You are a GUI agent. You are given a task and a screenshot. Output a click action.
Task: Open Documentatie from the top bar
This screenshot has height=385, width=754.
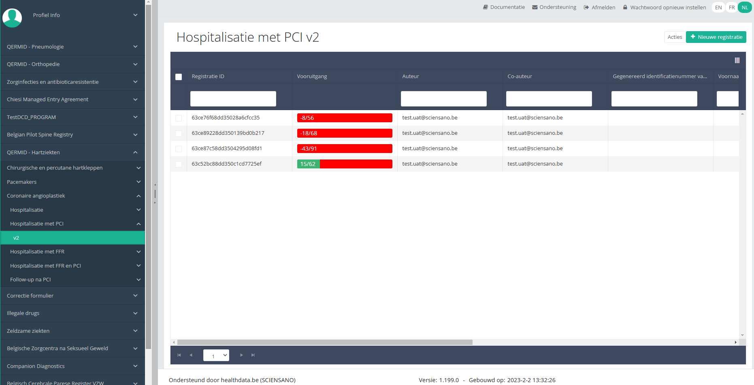(x=504, y=7)
